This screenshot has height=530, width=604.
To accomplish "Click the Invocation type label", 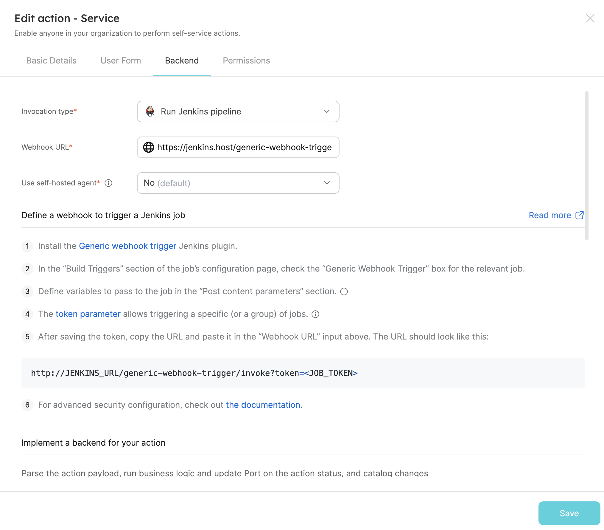I will [x=49, y=111].
